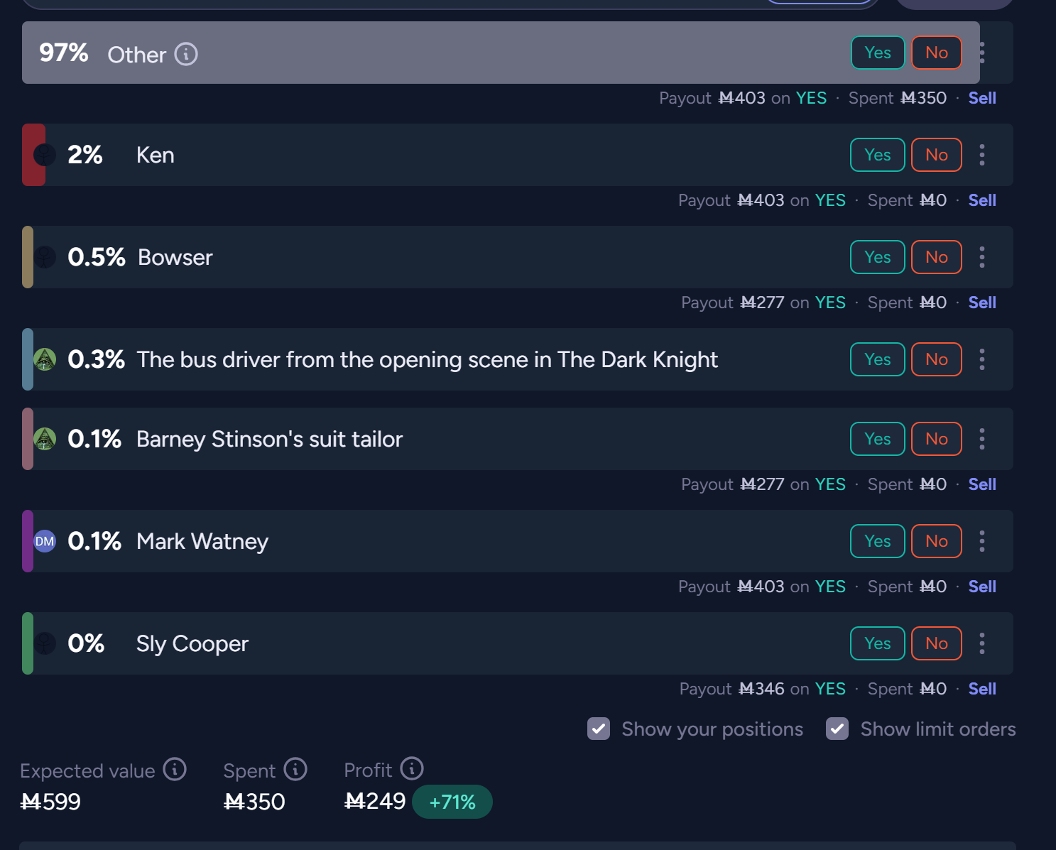Click the "Sly Cooper" answer name
Screen dimensions: 1056x850
point(192,643)
